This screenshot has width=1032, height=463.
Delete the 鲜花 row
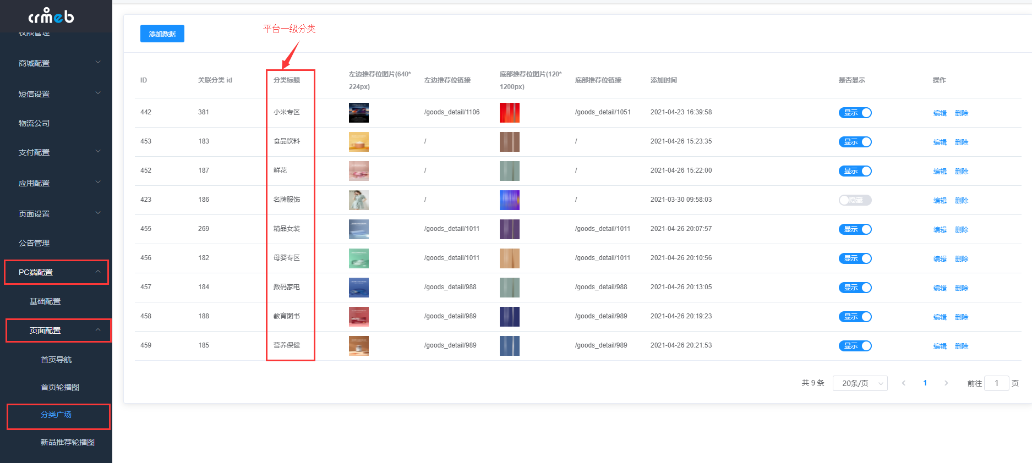pos(962,172)
